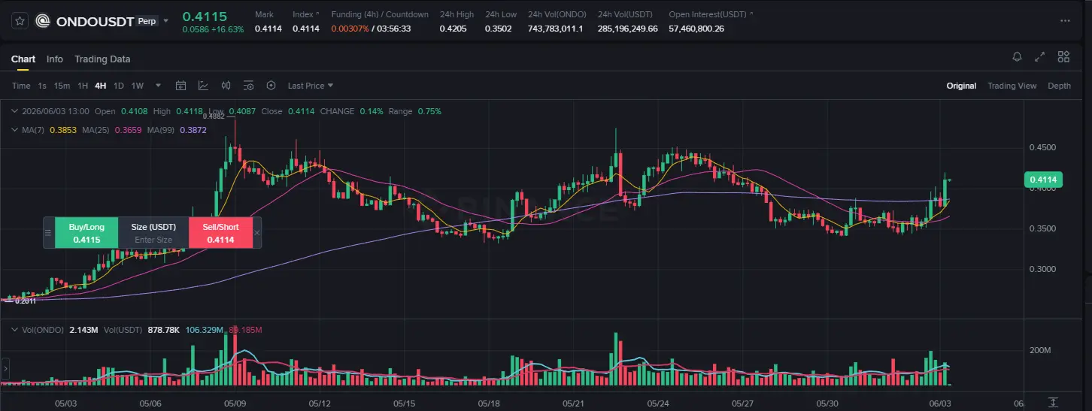The width and height of the screenshot is (1092, 411).
Task: Click the Mark price value 0.4114
Action: (x=268, y=29)
